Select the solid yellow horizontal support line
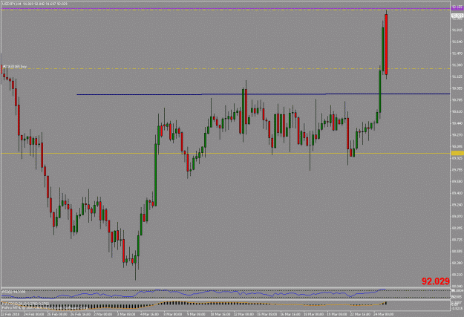The image size is (464, 317). [226, 153]
